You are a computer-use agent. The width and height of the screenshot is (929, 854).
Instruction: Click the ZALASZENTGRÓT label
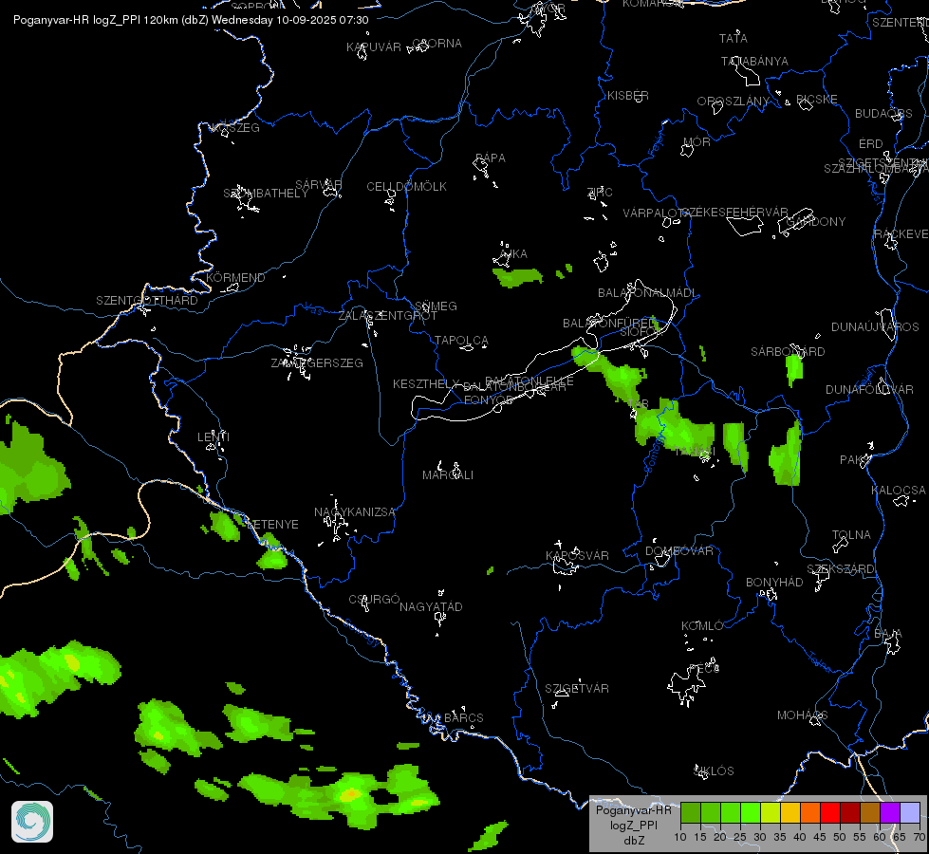387,316
